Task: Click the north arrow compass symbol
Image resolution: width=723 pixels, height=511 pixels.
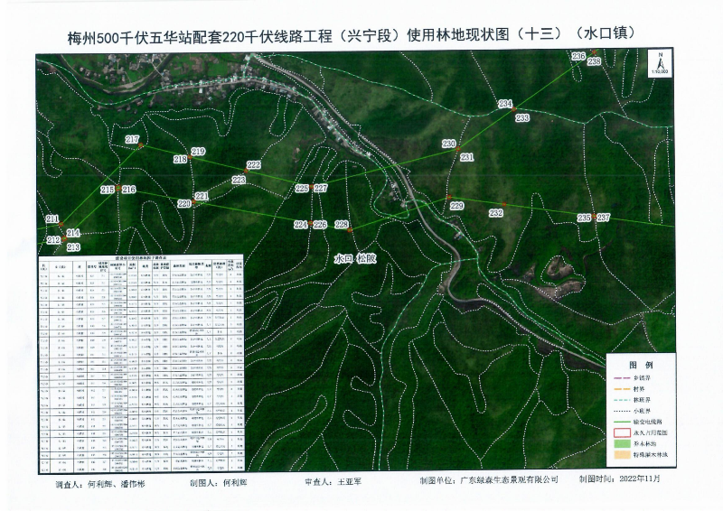Action: (660, 63)
